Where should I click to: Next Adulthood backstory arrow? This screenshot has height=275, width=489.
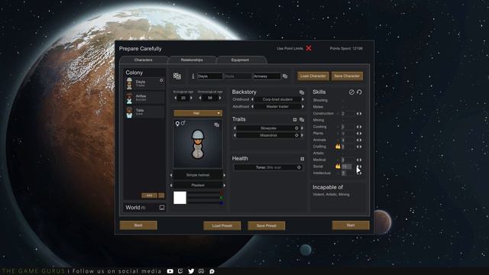pyautogui.click(x=303, y=107)
